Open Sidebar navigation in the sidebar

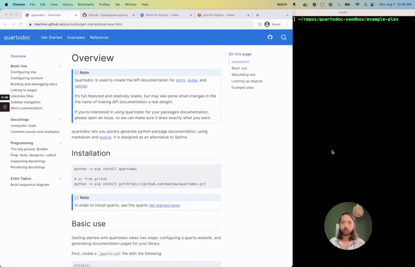tap(26, 102)
